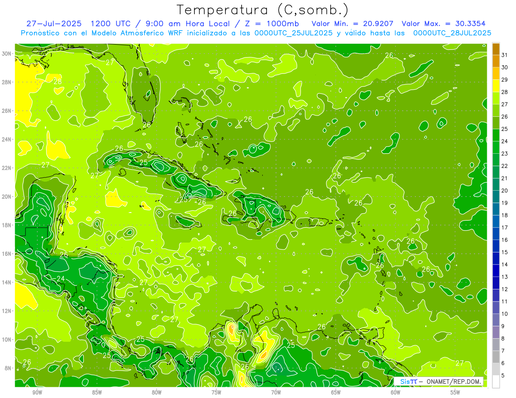Click legend value '13' on the color scale
The height and width of the screenshot is (398, 516).
coord(505,277)
